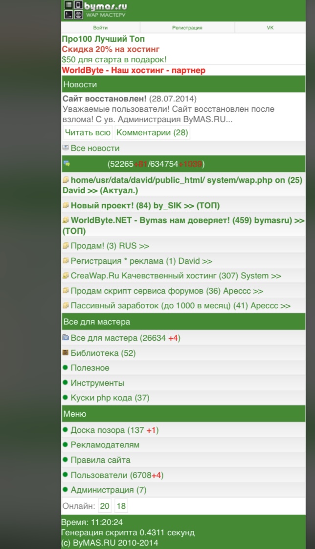Click the green dot beside Полезное
315x549 pixels.
coord(65,368)
